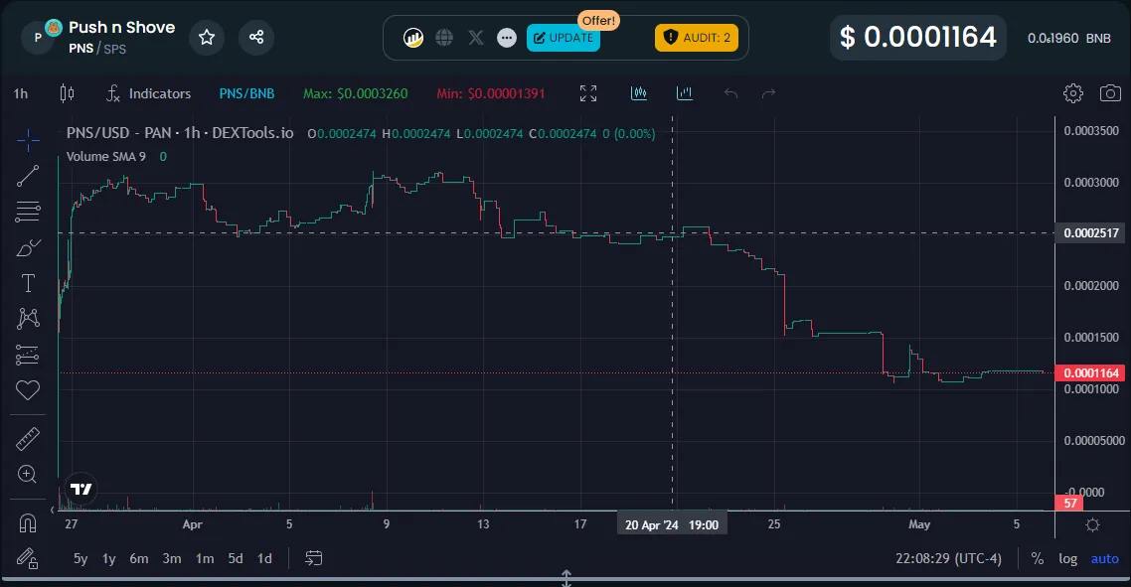Click the Max: $0.0003260 label
Image resolution: width=1131 pixels, height=587 pixels.
click(x=355, y=93)
